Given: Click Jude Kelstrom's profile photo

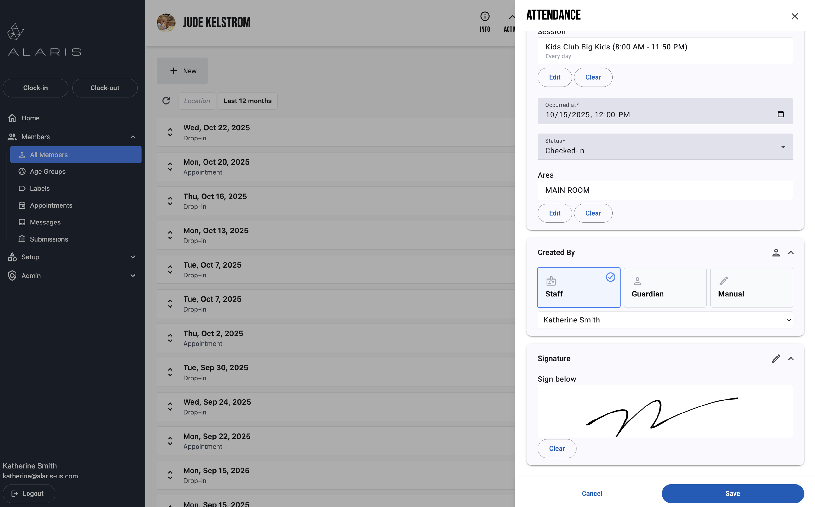Looking at the screenshot, I should coord(166,23).
